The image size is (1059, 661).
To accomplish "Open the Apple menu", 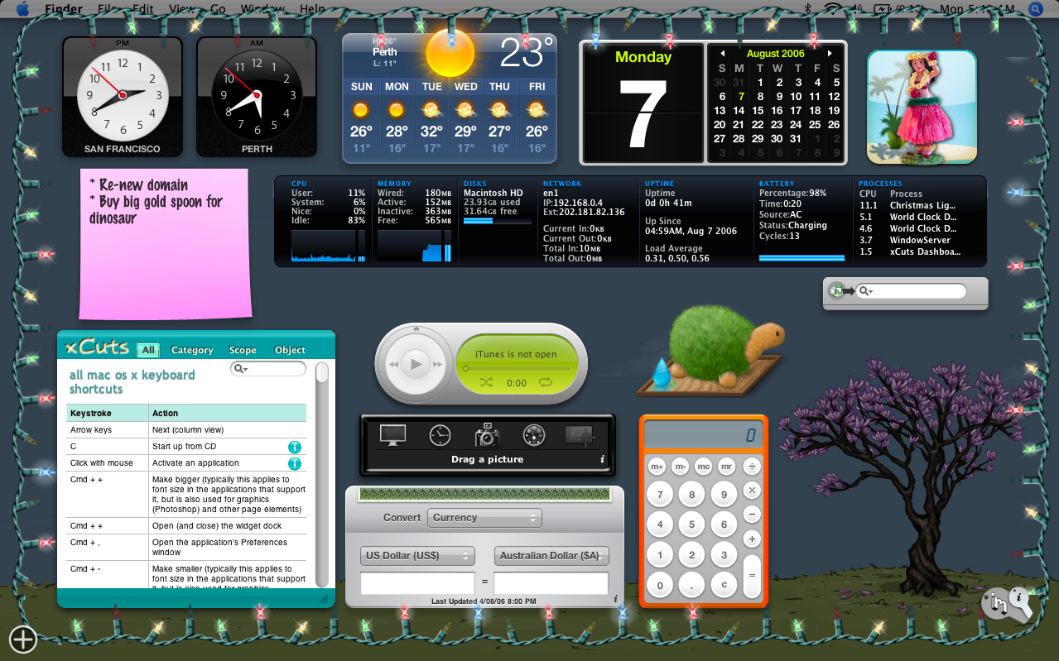I will coord(22,9).
